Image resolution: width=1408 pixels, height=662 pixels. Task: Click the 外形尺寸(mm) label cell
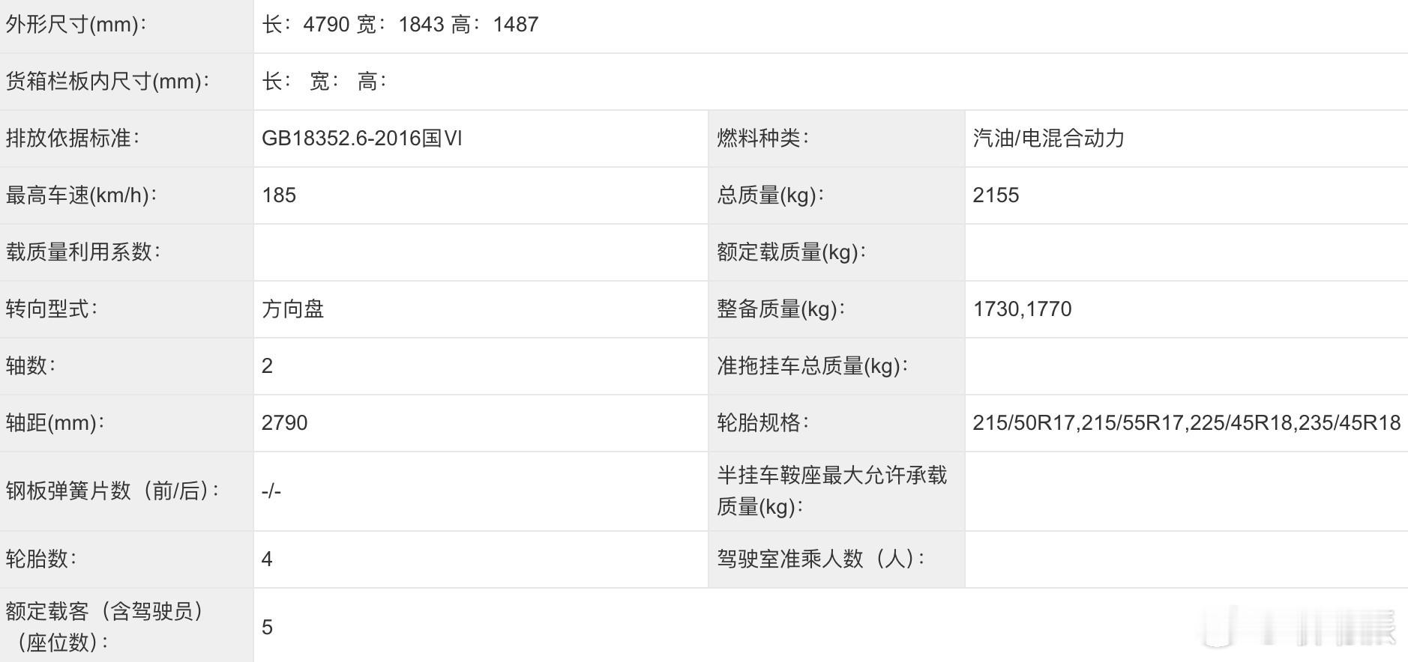tap(127, 25)
